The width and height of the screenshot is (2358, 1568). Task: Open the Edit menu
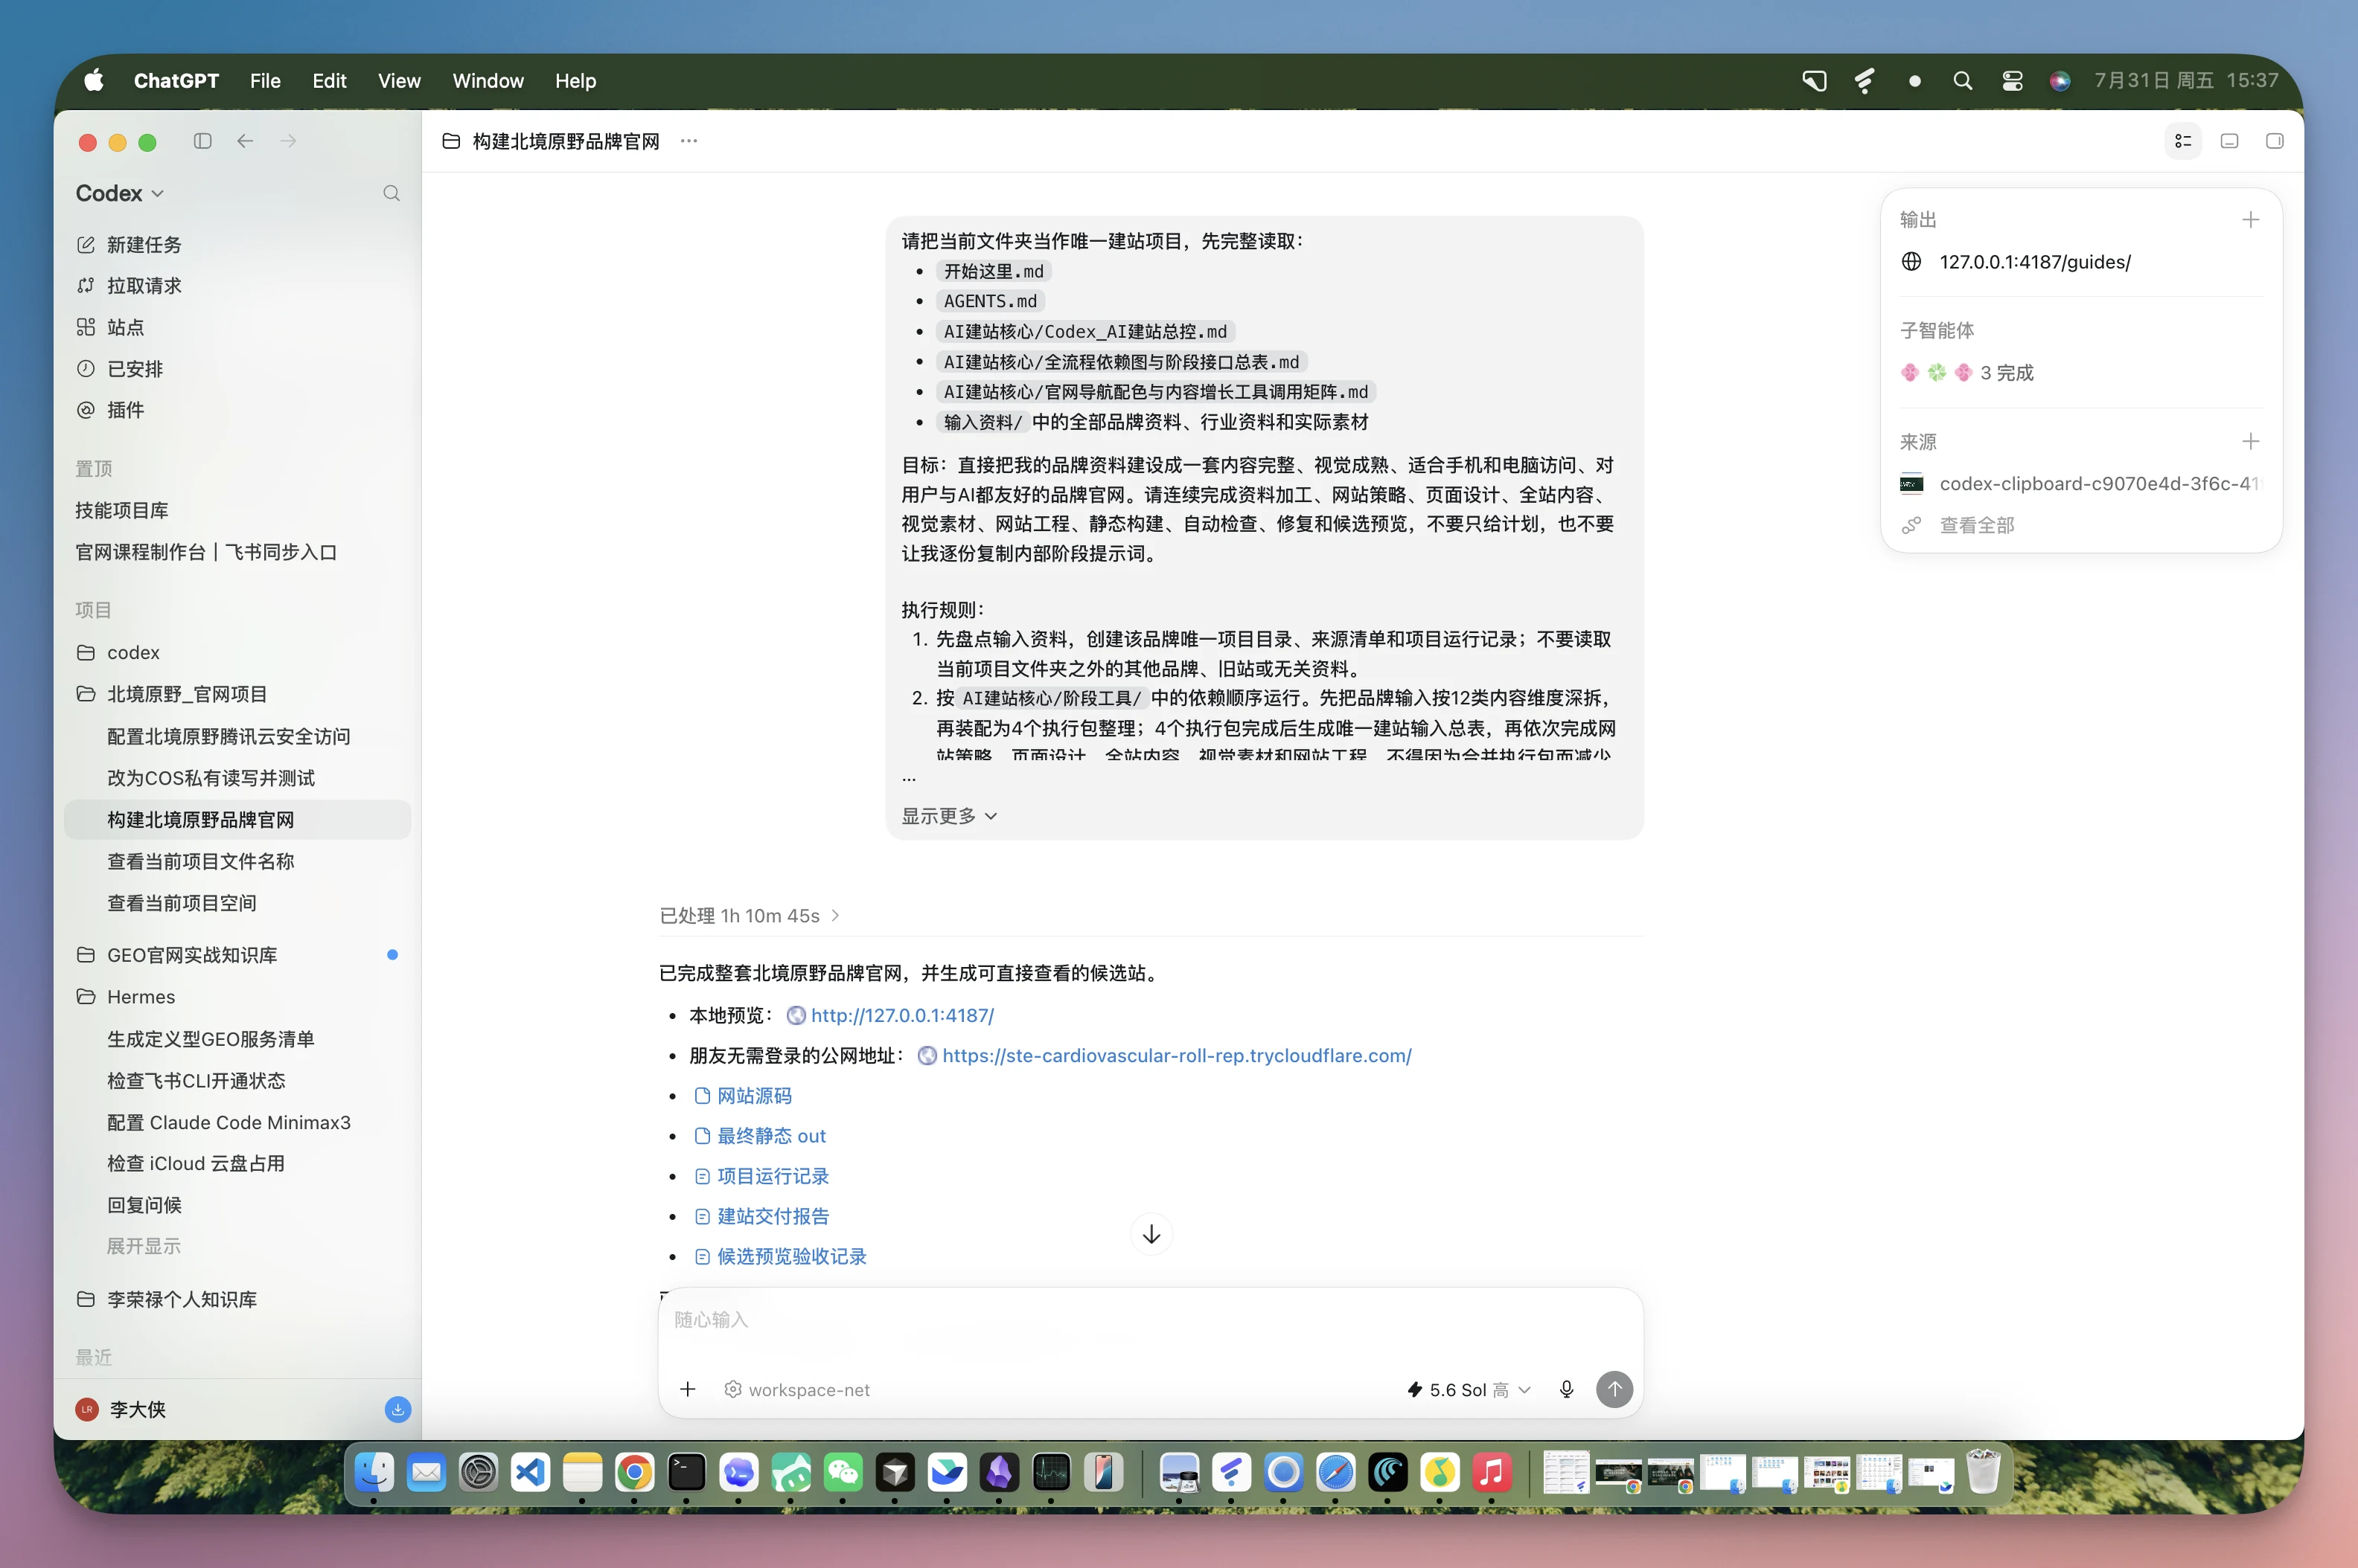pyautogui.click(x=329, y=81)
